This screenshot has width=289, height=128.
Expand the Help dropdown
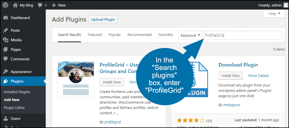[274, 13]
